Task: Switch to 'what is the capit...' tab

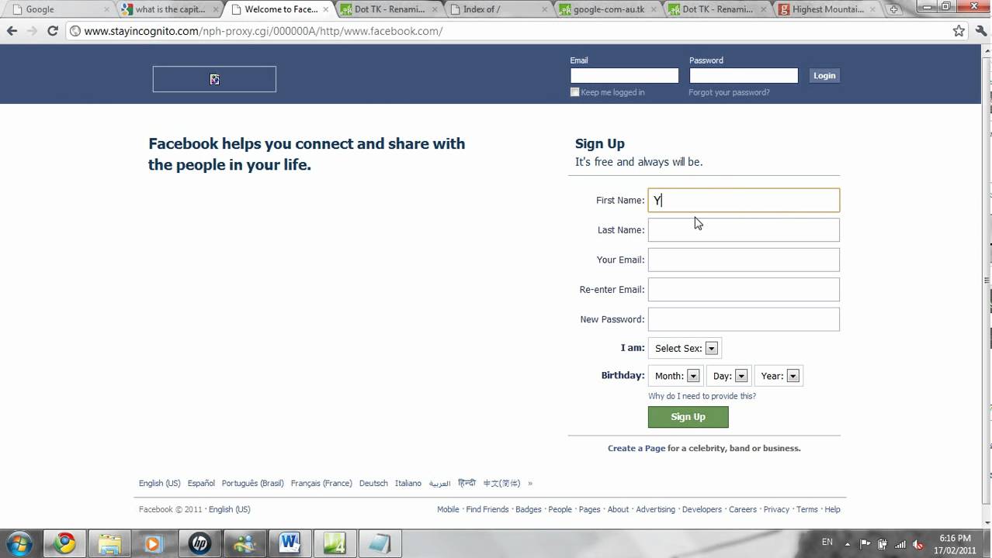Action: pos(169,10)
